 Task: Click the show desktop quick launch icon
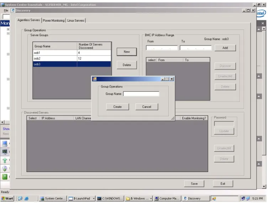point(20,199)
